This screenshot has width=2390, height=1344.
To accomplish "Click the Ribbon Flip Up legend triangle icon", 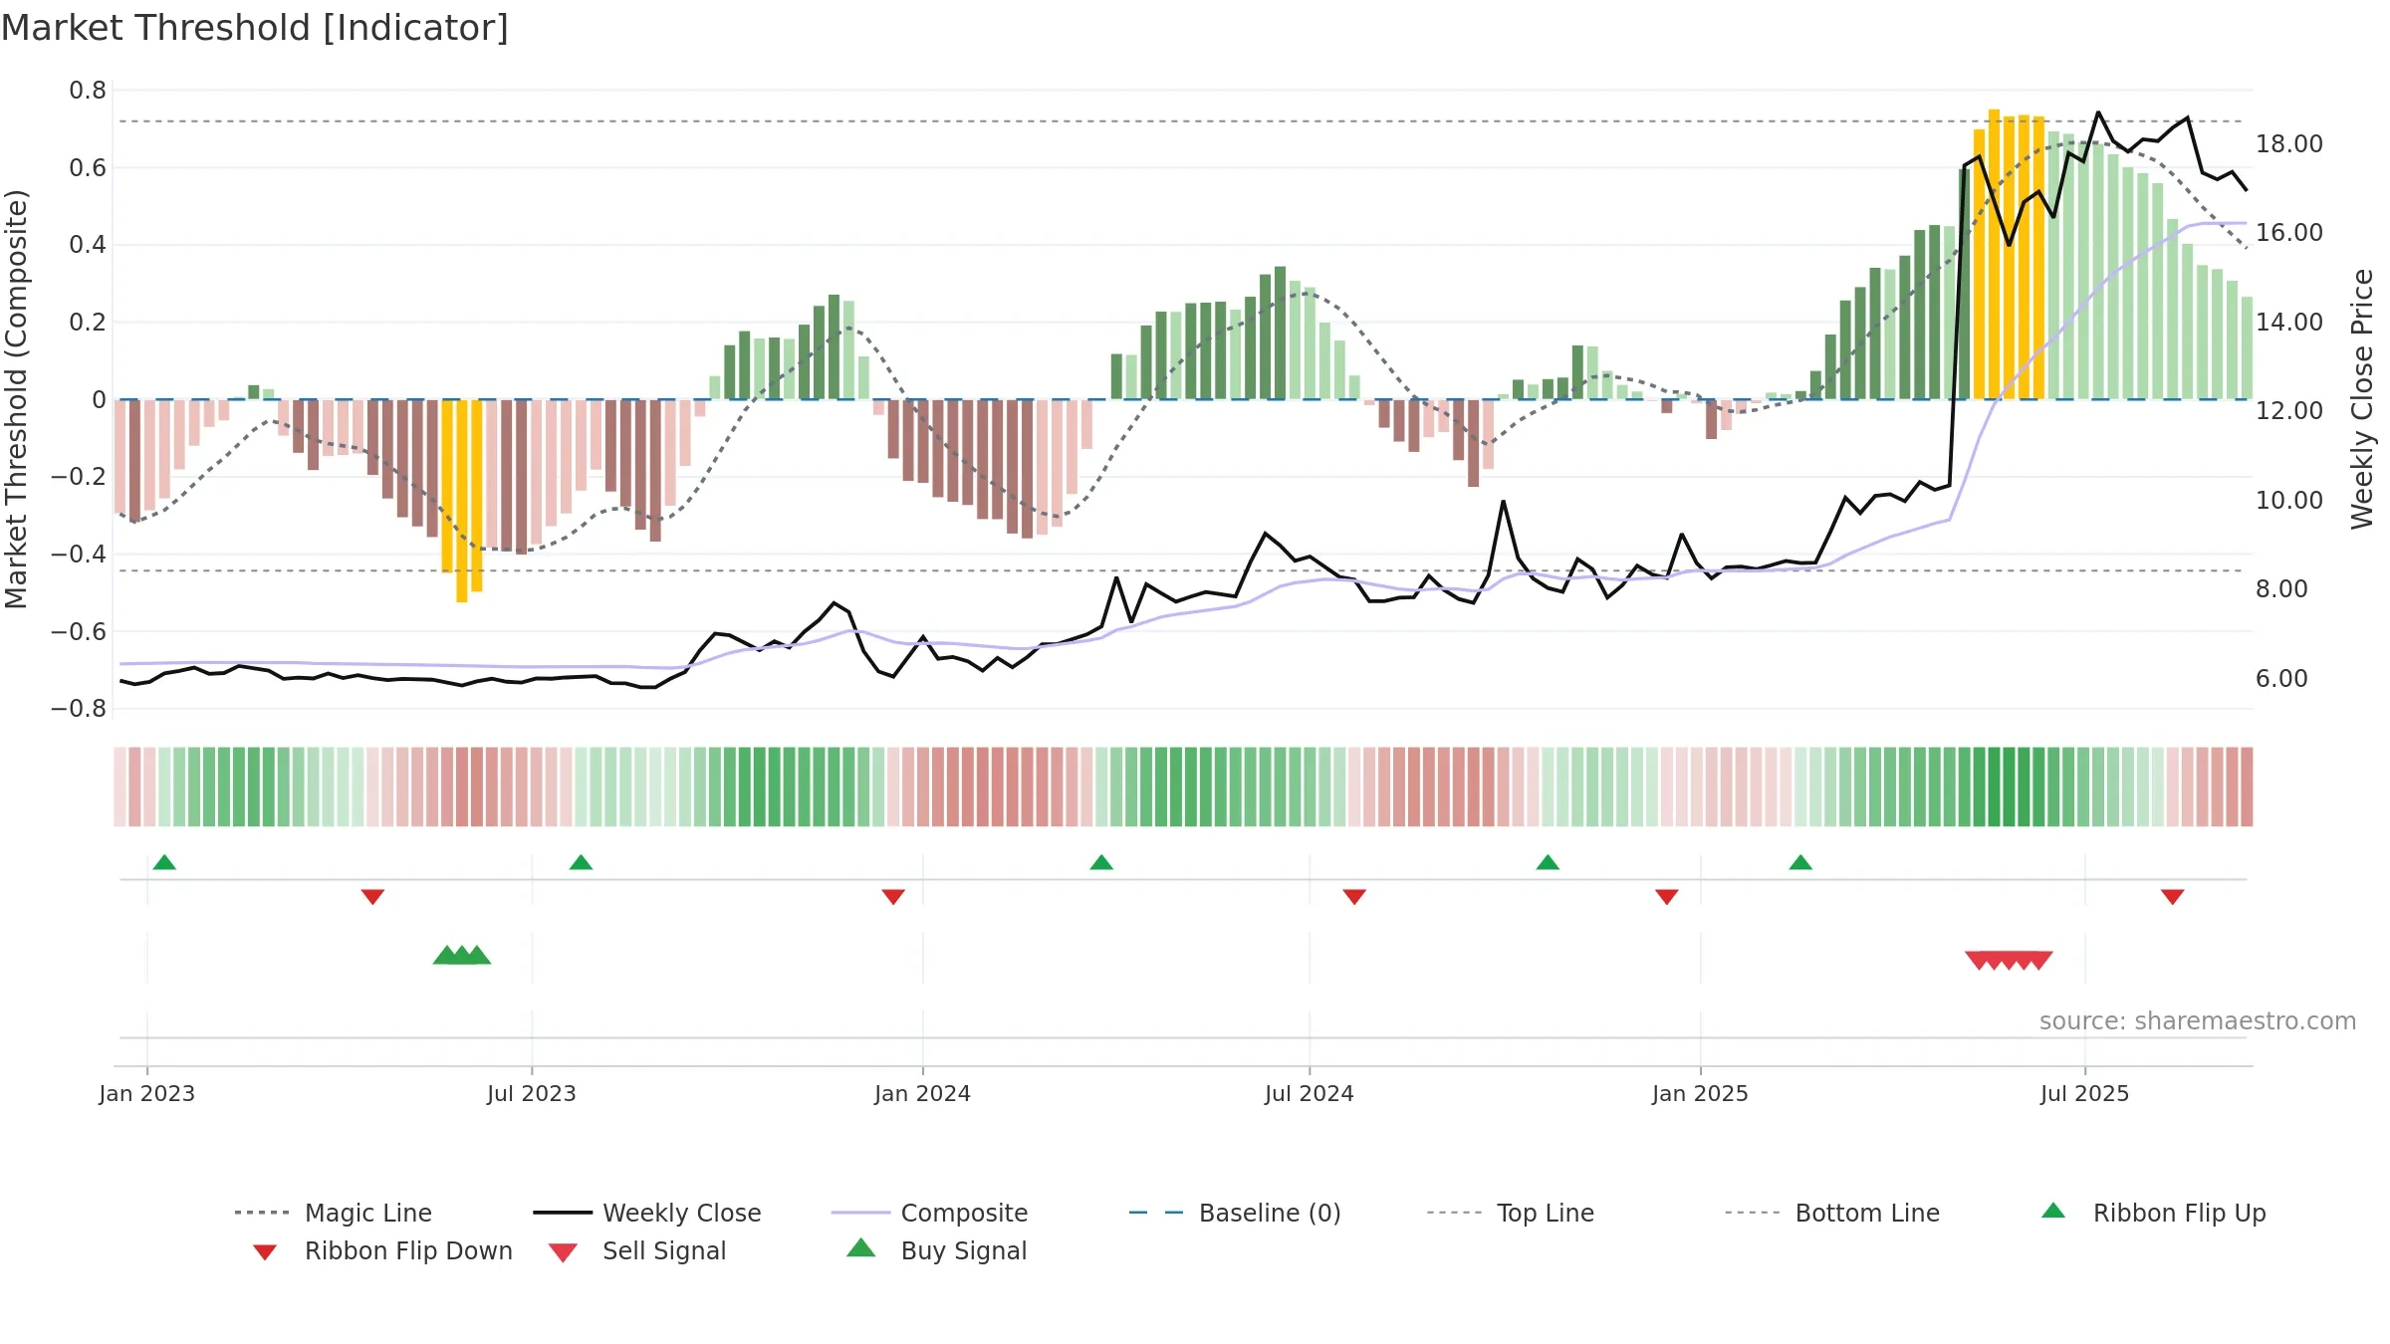I will (2053, 1211).
